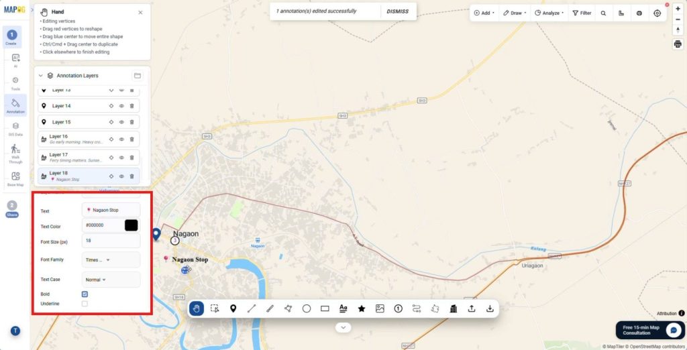687x350 pixels.
Task: Open the chat consultation bubble
Action: (x=674, y=330)
